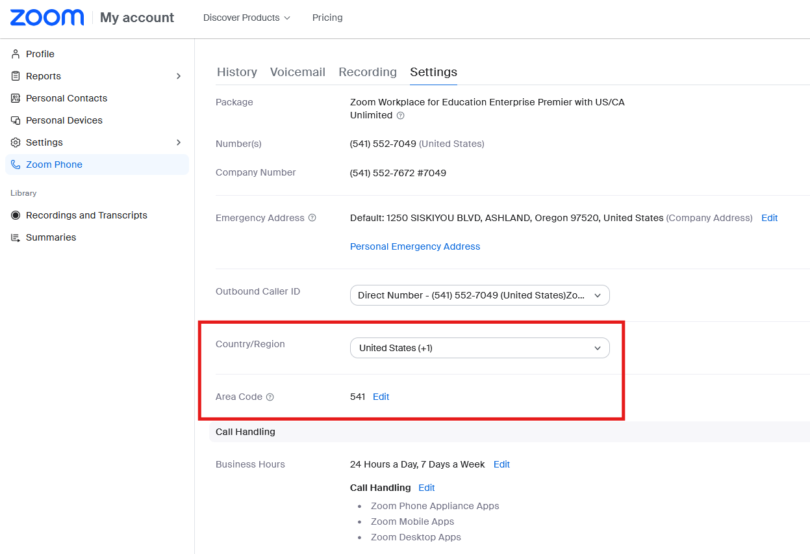Image resolution: width=810 pixels, height=554 pixels.
Task: Edit the Business Hours
Action: coord(501,464)
